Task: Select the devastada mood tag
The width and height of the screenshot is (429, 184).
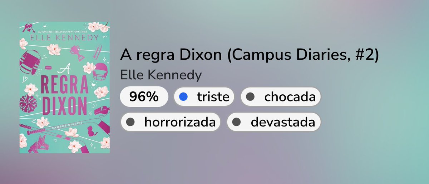Action: [274, 122]
